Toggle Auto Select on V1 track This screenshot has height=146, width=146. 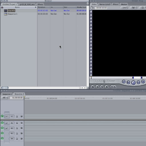21,116
